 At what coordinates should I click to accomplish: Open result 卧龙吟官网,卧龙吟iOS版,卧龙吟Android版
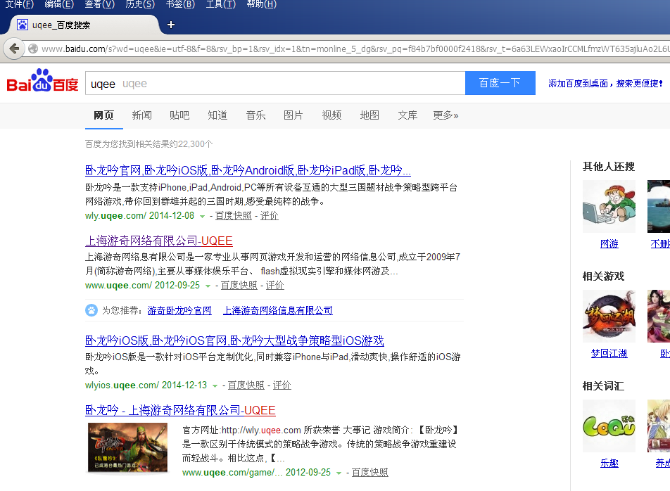tap(248, 170)
